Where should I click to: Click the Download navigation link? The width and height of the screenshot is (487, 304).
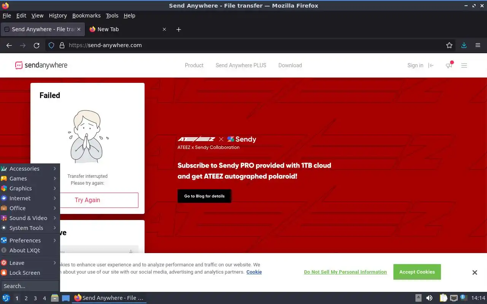coord(290,65)
